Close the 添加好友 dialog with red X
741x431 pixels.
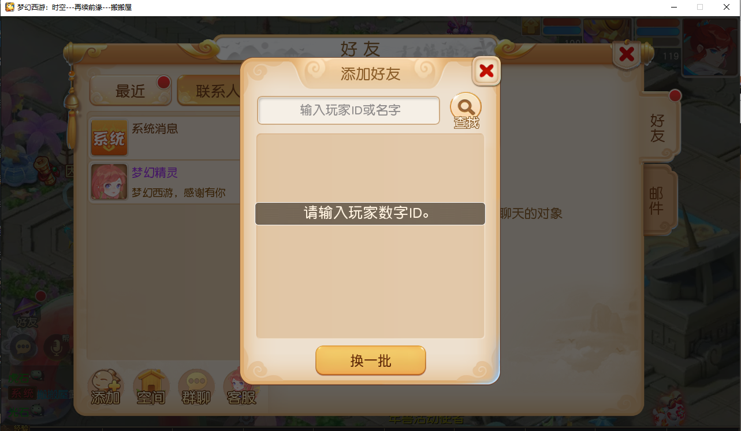[x=486, y=71]
